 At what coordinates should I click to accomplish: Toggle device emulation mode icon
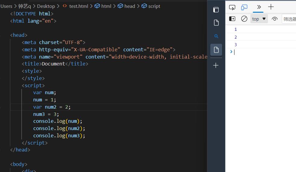pyautogui.click(x=244, y=7)
